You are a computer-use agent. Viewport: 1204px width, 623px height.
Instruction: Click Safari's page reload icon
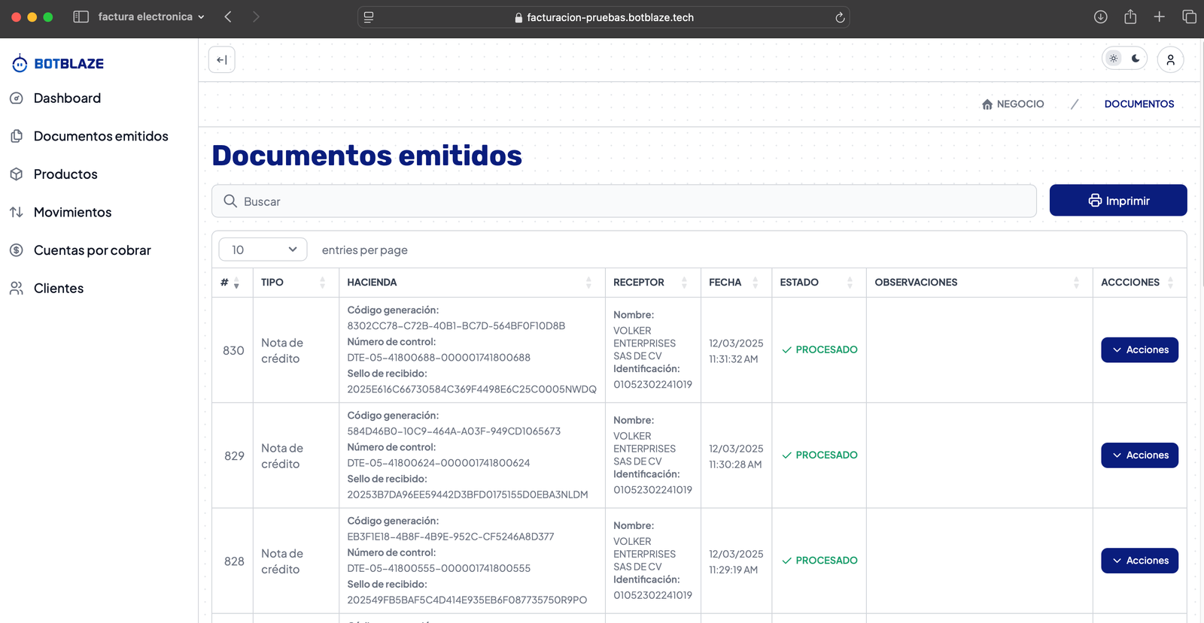coord(840,17)
